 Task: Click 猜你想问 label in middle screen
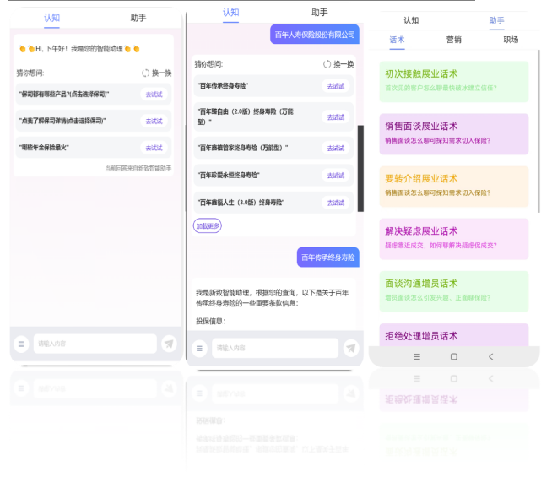click(208, 64)
